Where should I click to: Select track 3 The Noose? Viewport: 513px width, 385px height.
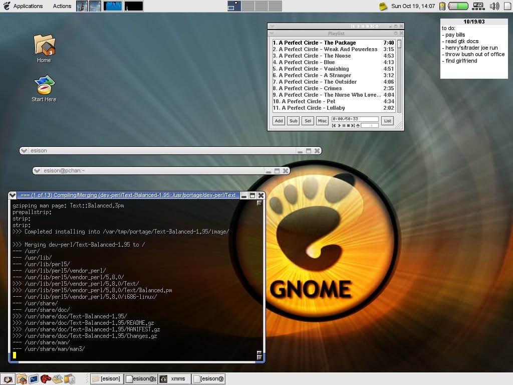coord(333,56)
